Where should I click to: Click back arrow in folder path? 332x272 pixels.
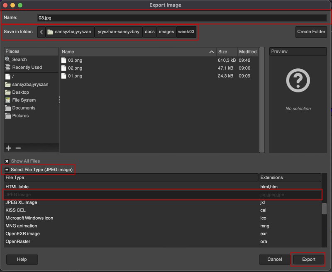tap(41, 32)
